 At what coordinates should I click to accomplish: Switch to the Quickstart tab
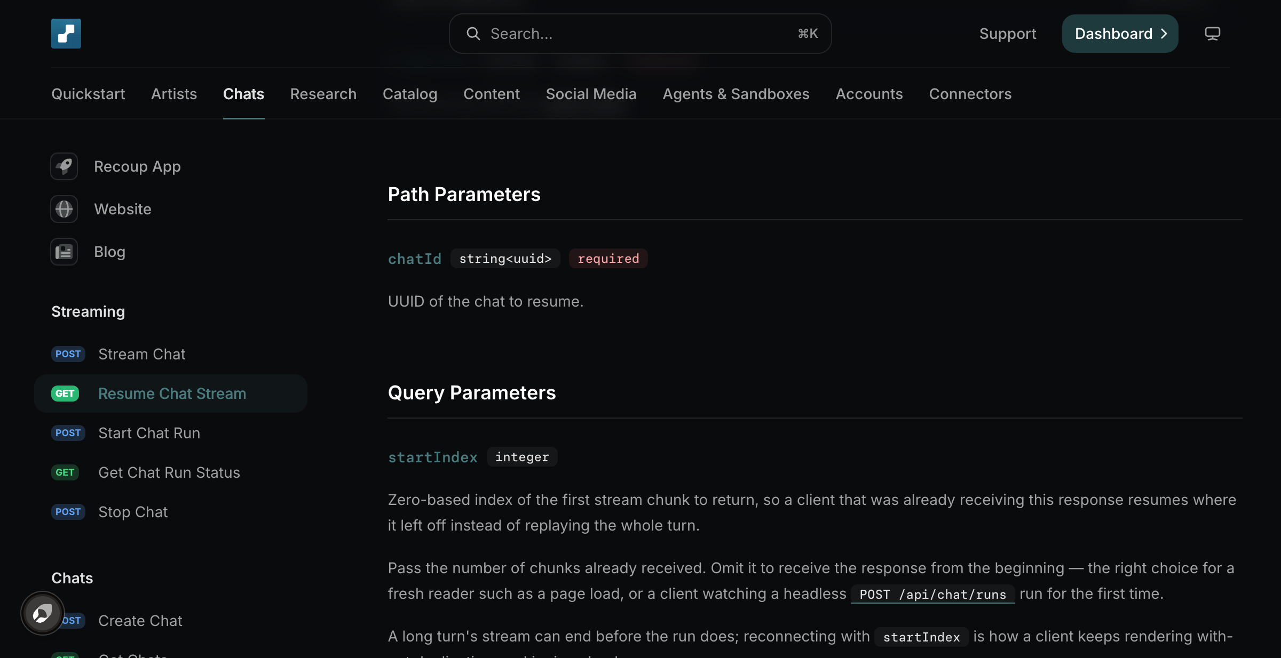[x=88, y=94]
